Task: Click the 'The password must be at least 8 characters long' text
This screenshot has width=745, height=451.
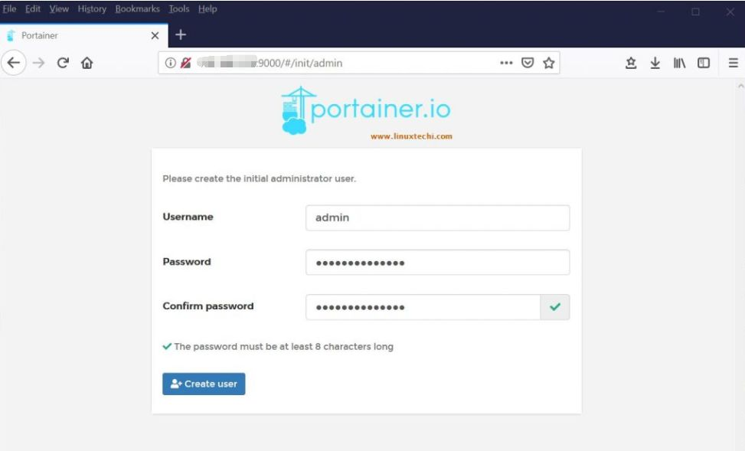Action: tap(283, 346)
